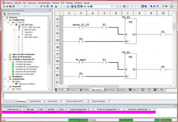Switch to the Bus PLC editor tab

pyautogui.click(x=73, y=90)
